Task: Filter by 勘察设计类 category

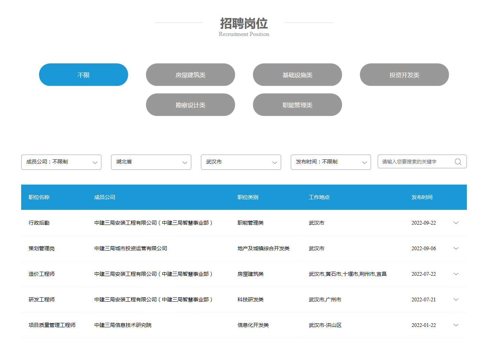Action: point(191,105)
